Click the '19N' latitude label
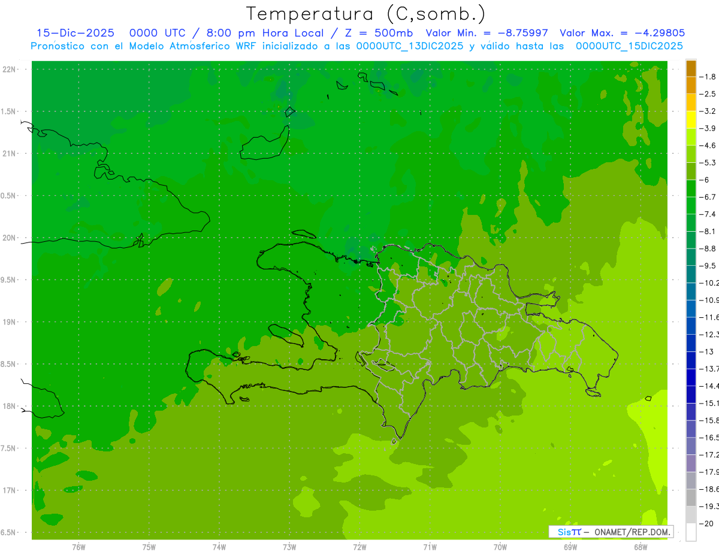 tap(10, 322)
